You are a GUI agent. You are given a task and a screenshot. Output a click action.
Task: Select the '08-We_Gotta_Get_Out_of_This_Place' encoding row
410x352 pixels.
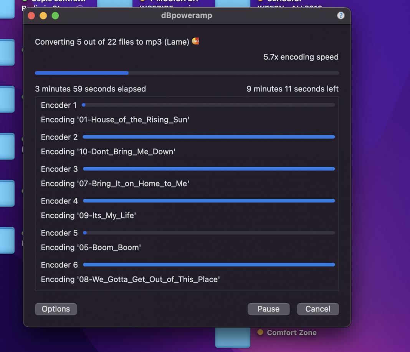130,279
